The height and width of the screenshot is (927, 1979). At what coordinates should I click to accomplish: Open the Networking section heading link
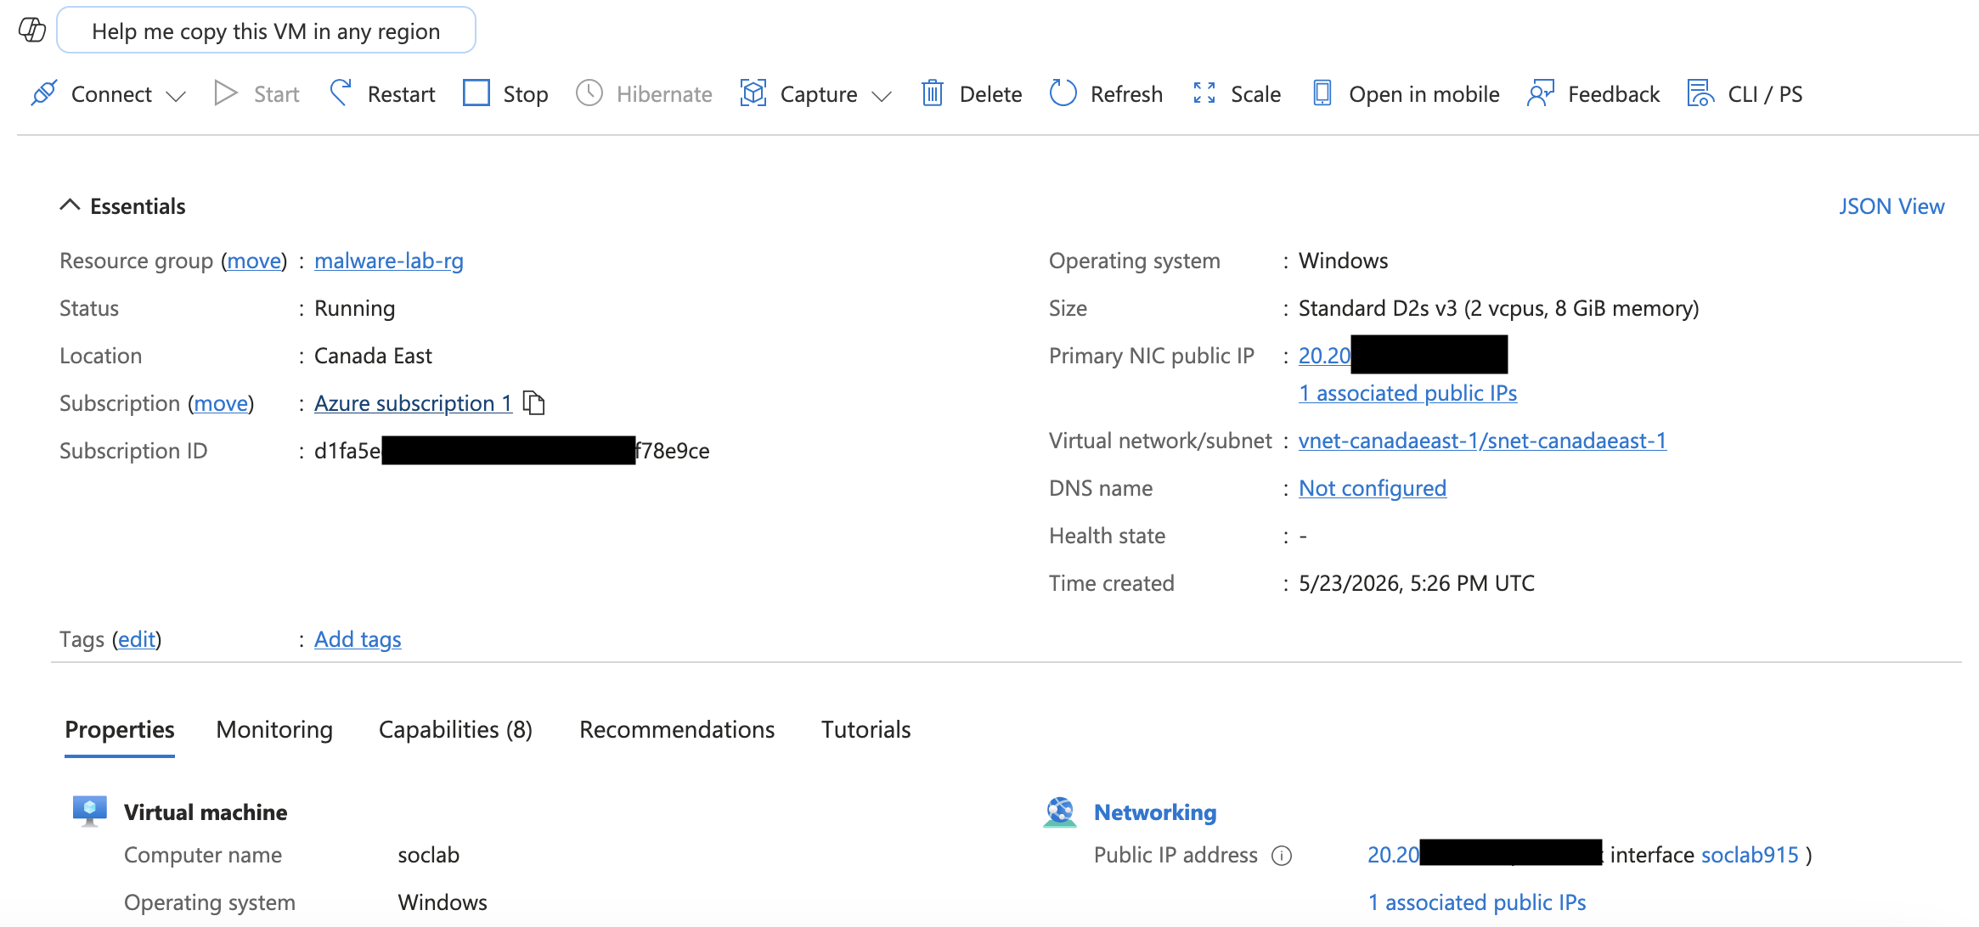1155,812
